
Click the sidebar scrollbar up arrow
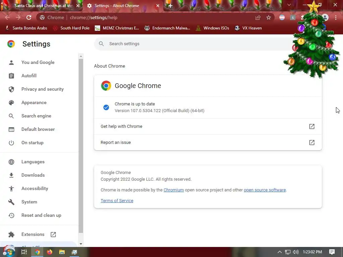coord(81,56)
